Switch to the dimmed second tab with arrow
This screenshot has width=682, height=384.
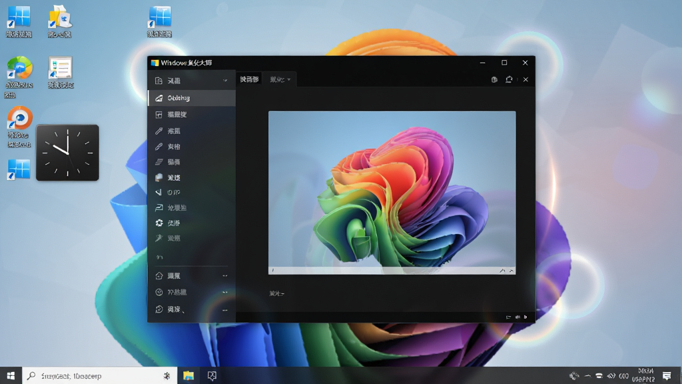point(280,79)
